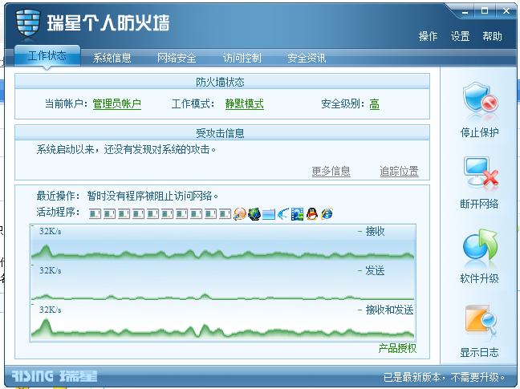Click the disconnect network monitor icon
Image resolution: width=520 pixels, height=389 pixels.
coord(481,172)
